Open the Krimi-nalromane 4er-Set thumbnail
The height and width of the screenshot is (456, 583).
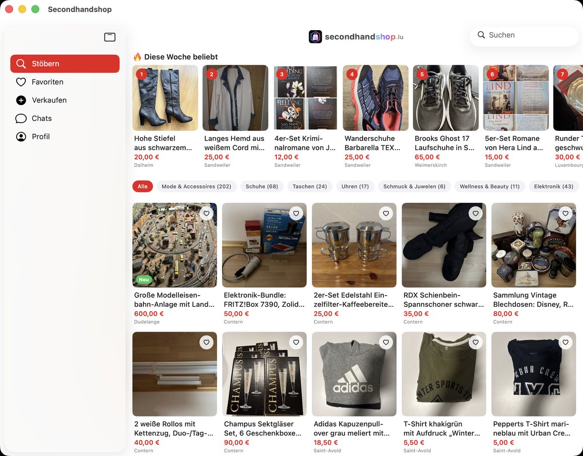point(305,98)
